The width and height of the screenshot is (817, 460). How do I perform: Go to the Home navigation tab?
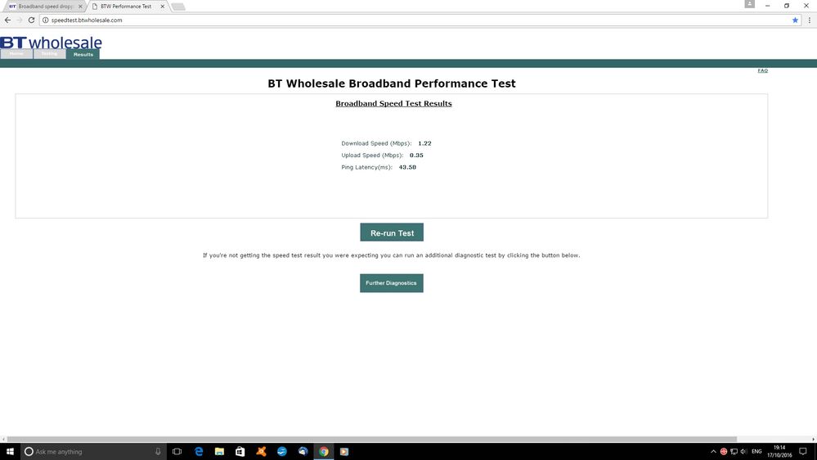(16, 54)
